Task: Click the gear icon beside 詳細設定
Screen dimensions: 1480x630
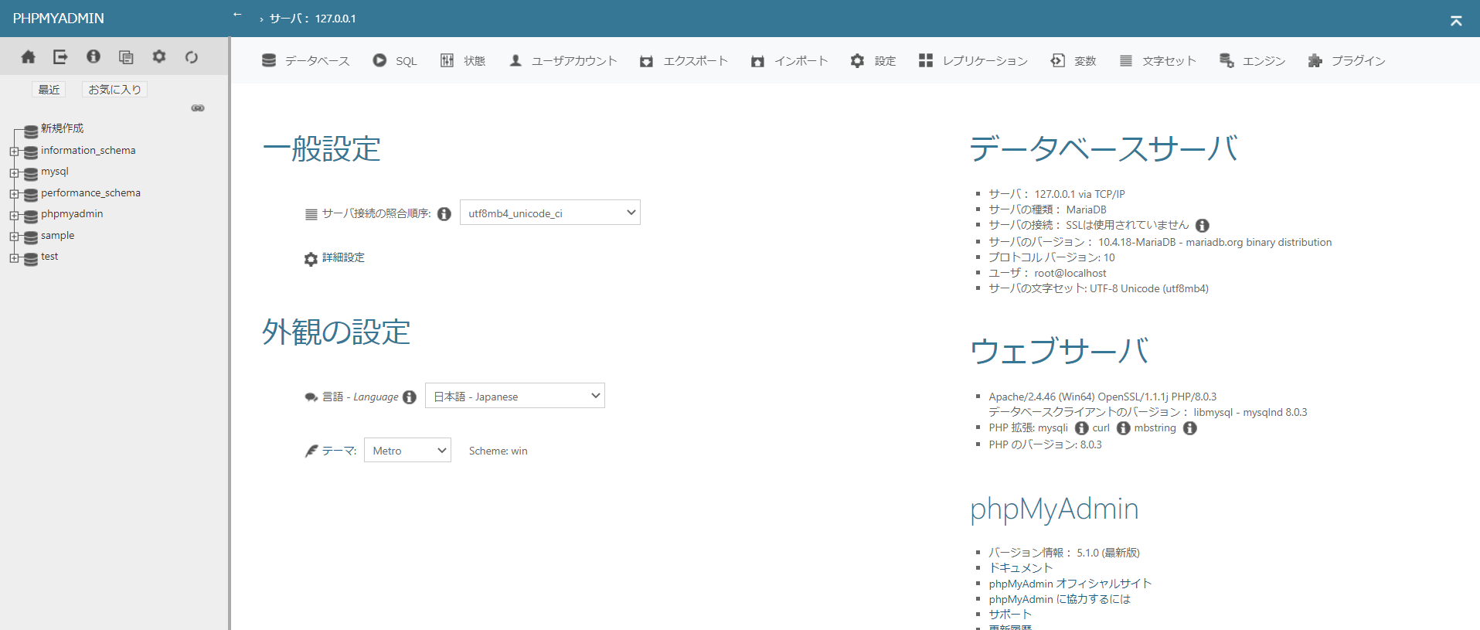Action: (311, 259)
